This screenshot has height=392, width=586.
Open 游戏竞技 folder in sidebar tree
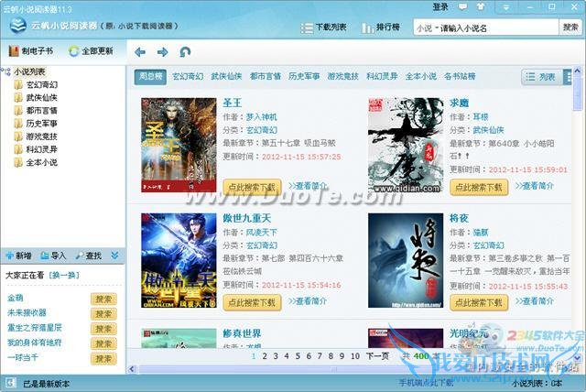36,136
